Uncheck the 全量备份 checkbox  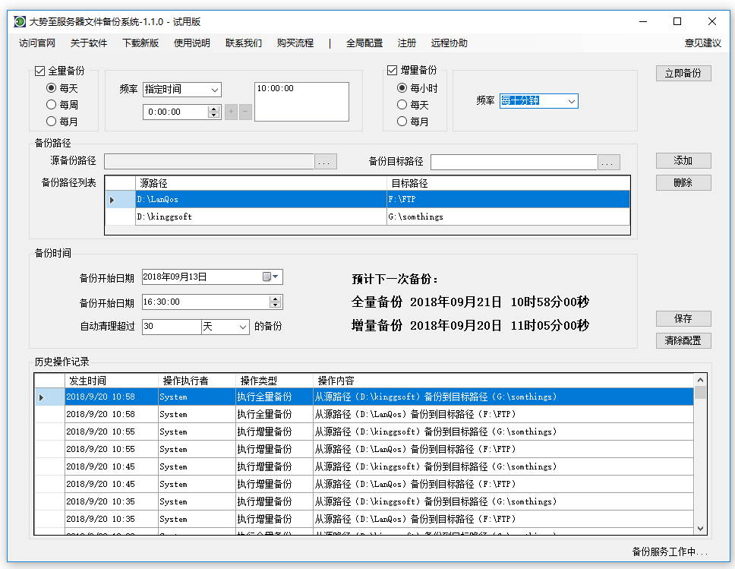(41, 71)
